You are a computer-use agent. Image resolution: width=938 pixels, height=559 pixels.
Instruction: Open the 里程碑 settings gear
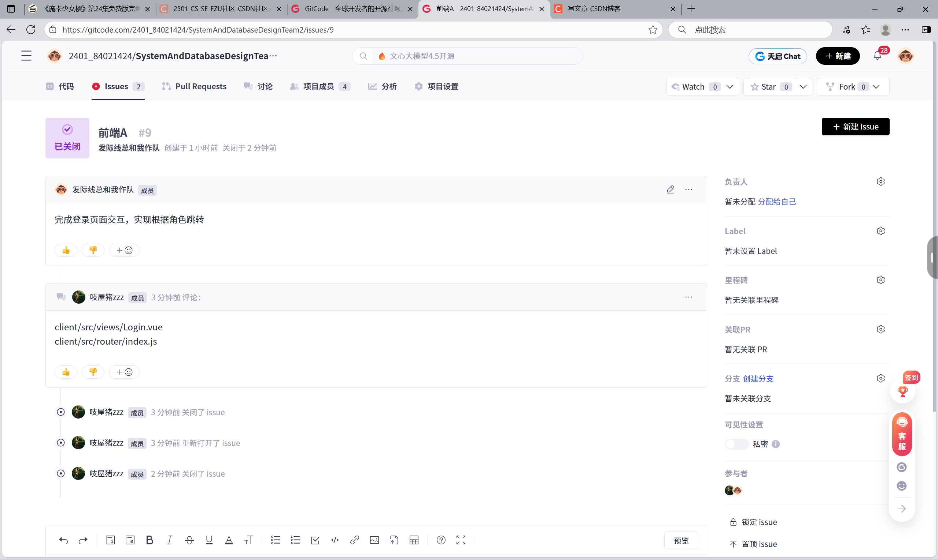pos(881,280)
